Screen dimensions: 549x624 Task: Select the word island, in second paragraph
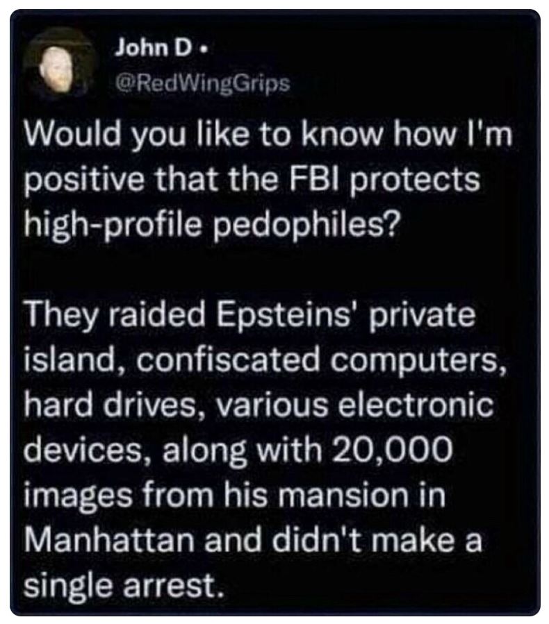74,360
